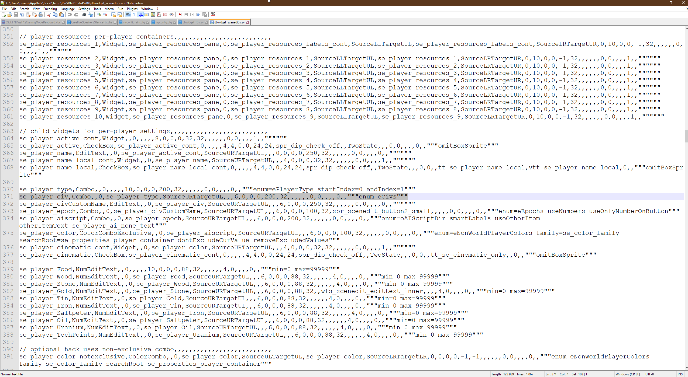Image resolution: width=688 pixels, height=377 pixels.
Task: Print the document using printer icon
Action: coord(41,15)
